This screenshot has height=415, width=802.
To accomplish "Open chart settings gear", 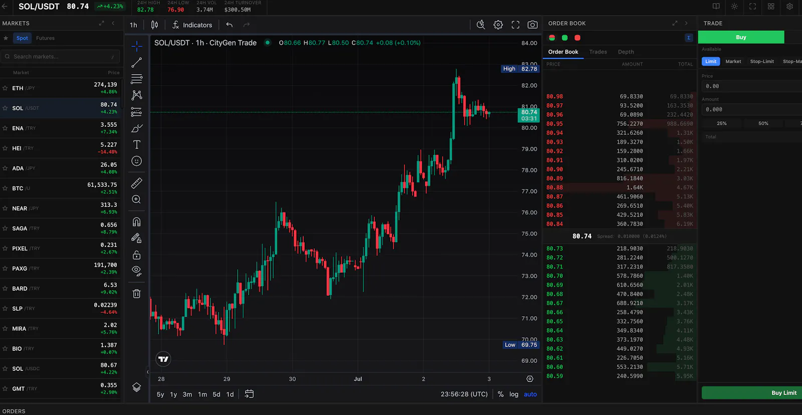I will [x=498, y=25].
